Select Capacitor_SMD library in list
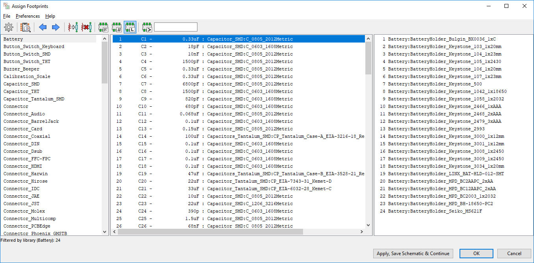The height and width of the screenshot is (263, 534). tap(22, 84)
